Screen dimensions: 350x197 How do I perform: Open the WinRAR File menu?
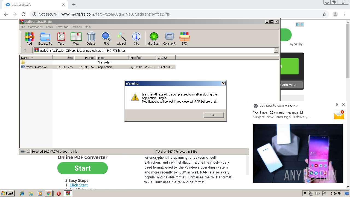tap(23, 27)
